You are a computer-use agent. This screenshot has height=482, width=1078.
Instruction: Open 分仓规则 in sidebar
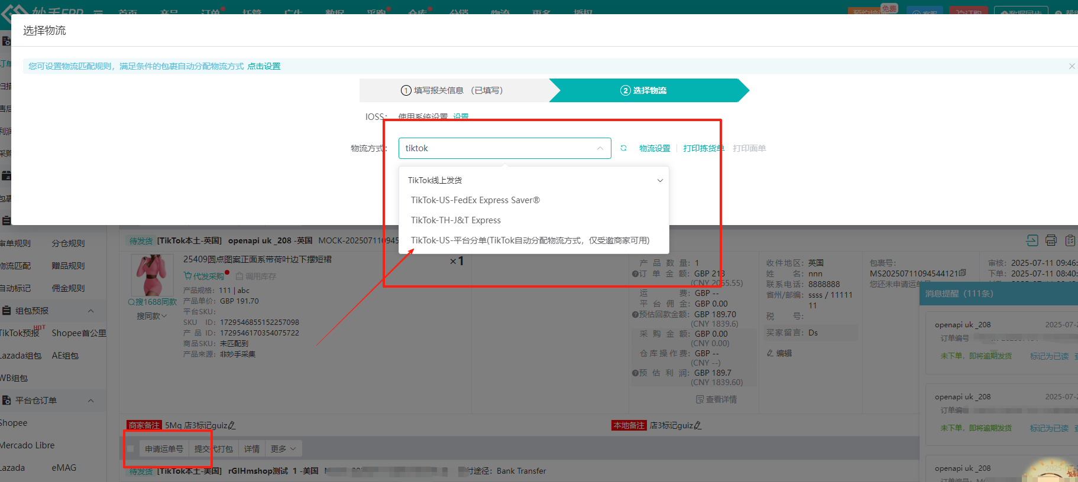point(68,243)
